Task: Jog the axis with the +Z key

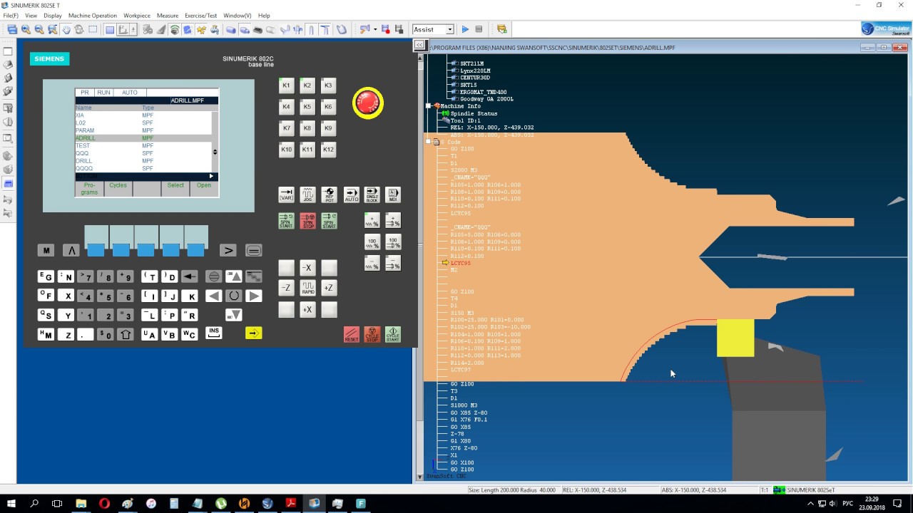Action: pos(329,288)
